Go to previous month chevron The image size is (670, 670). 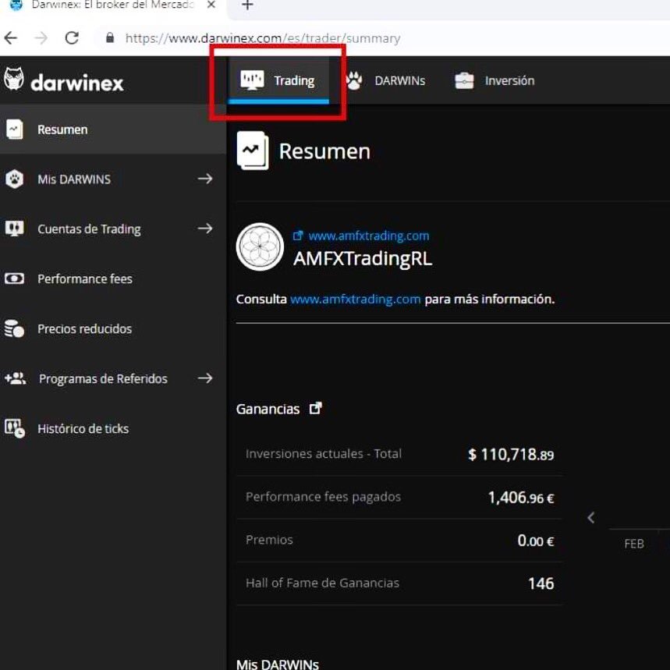point(591,518)
